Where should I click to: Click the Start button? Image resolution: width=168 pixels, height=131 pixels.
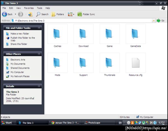coord(7,123)
